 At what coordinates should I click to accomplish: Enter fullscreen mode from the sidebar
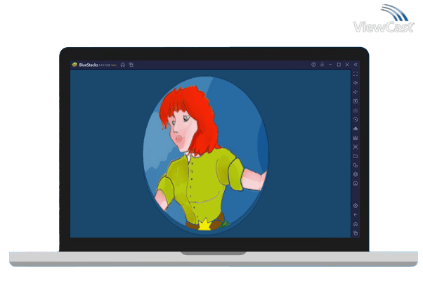[356, 74]
